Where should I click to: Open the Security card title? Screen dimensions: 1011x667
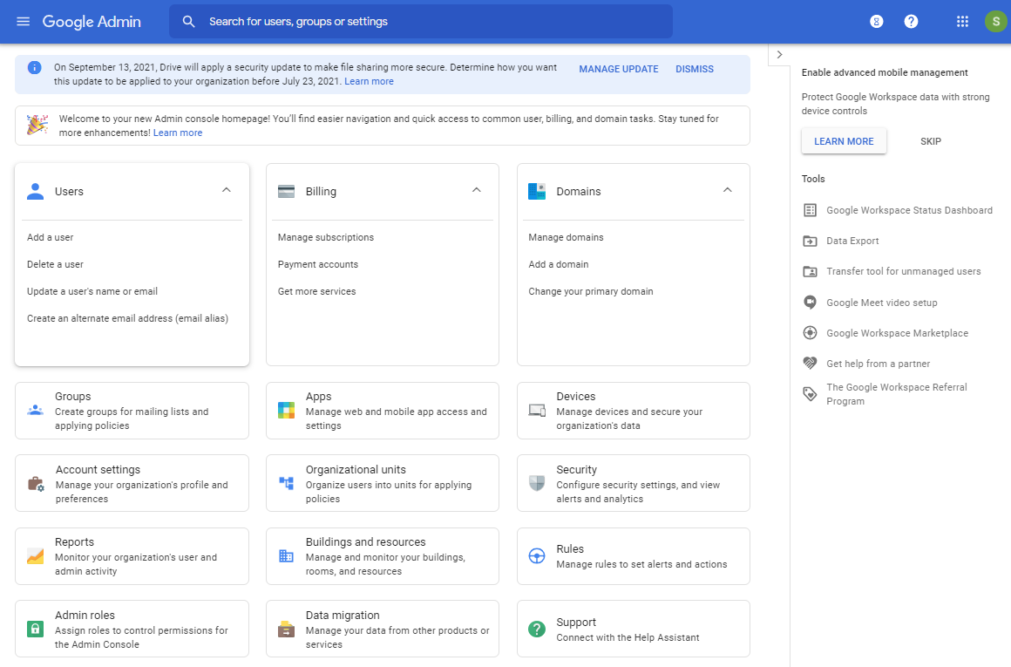pos(576,470)
